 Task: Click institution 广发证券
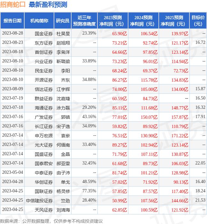[44, 117]
